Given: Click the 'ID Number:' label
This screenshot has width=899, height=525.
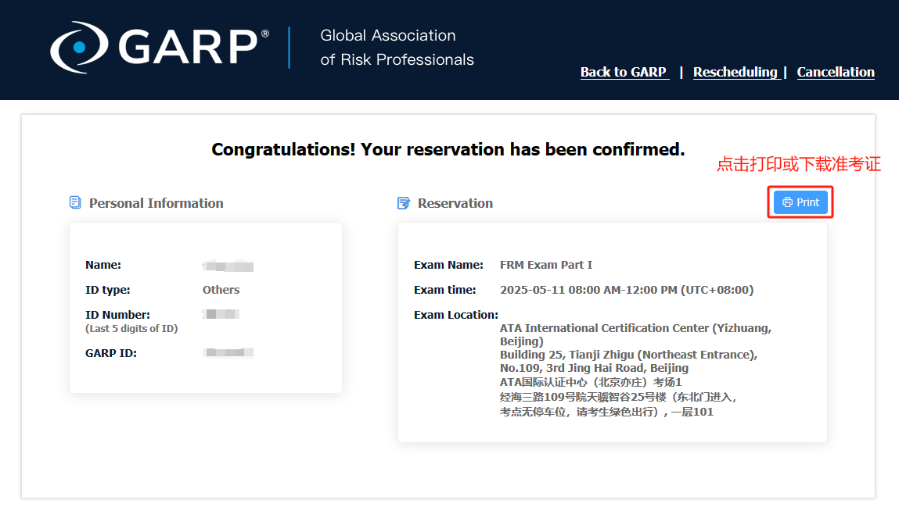Looking at the screenshot, I should pyautogui.click(x=117, y=315).
